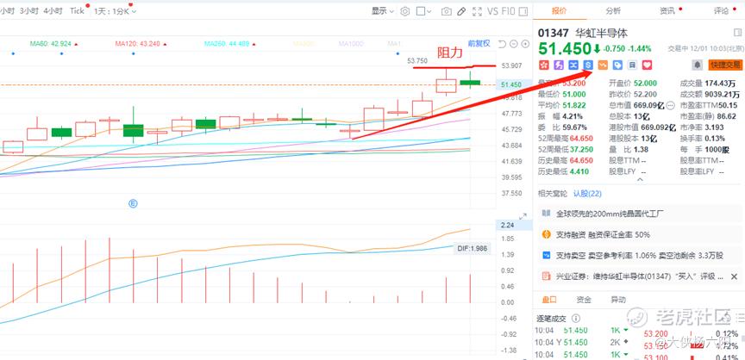The image size is (745, 360).
Task: Click the blue S badge icon
Action: coord(588,65)
